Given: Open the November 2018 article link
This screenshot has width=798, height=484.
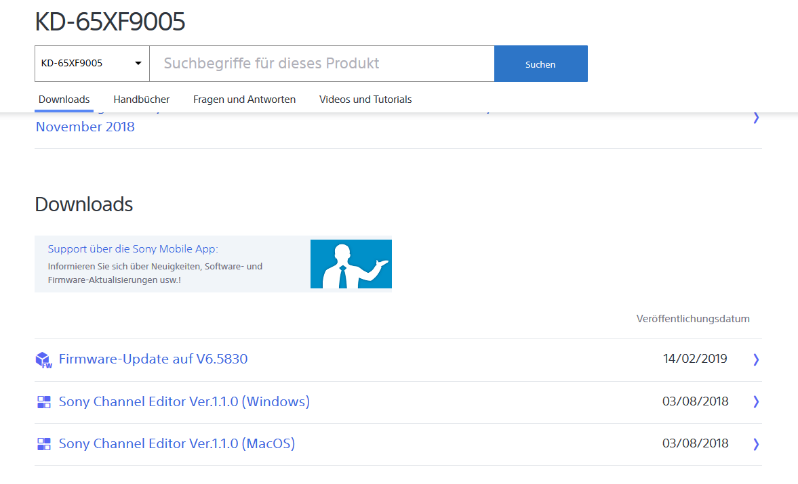Looking at the screenshot, I should pyautogui.click(x=85, y=127).
